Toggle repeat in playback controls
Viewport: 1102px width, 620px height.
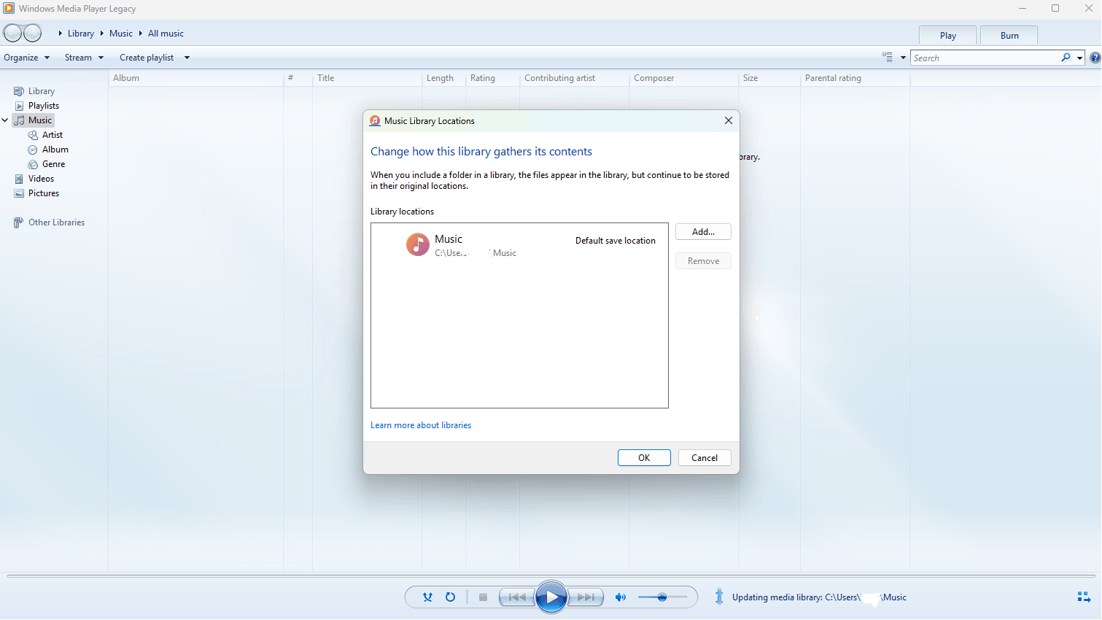[x=450, y=597]
